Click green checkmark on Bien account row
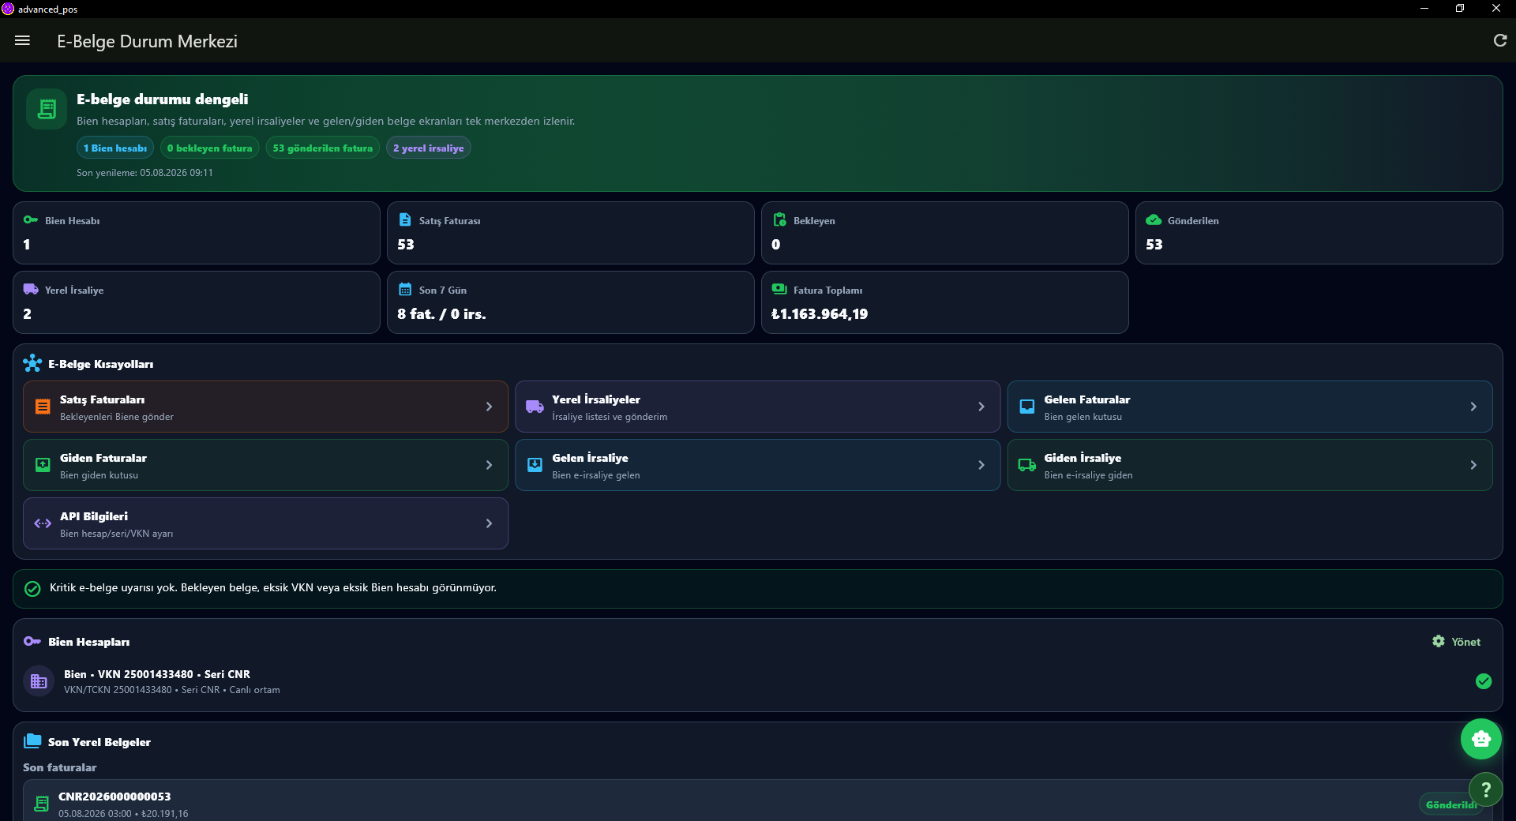Viewport: 1516px width, 821px height. click(1484, 681)
